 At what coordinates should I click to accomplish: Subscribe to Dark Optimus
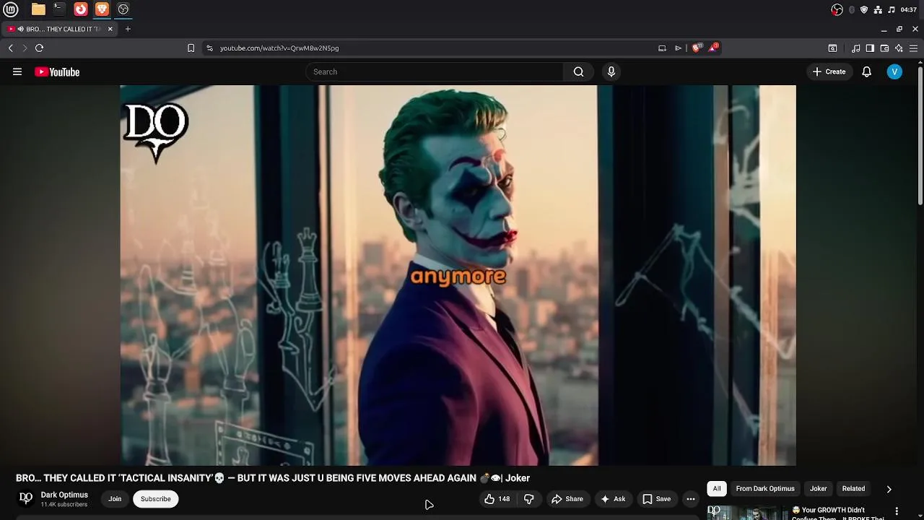[x=155, y=499]
